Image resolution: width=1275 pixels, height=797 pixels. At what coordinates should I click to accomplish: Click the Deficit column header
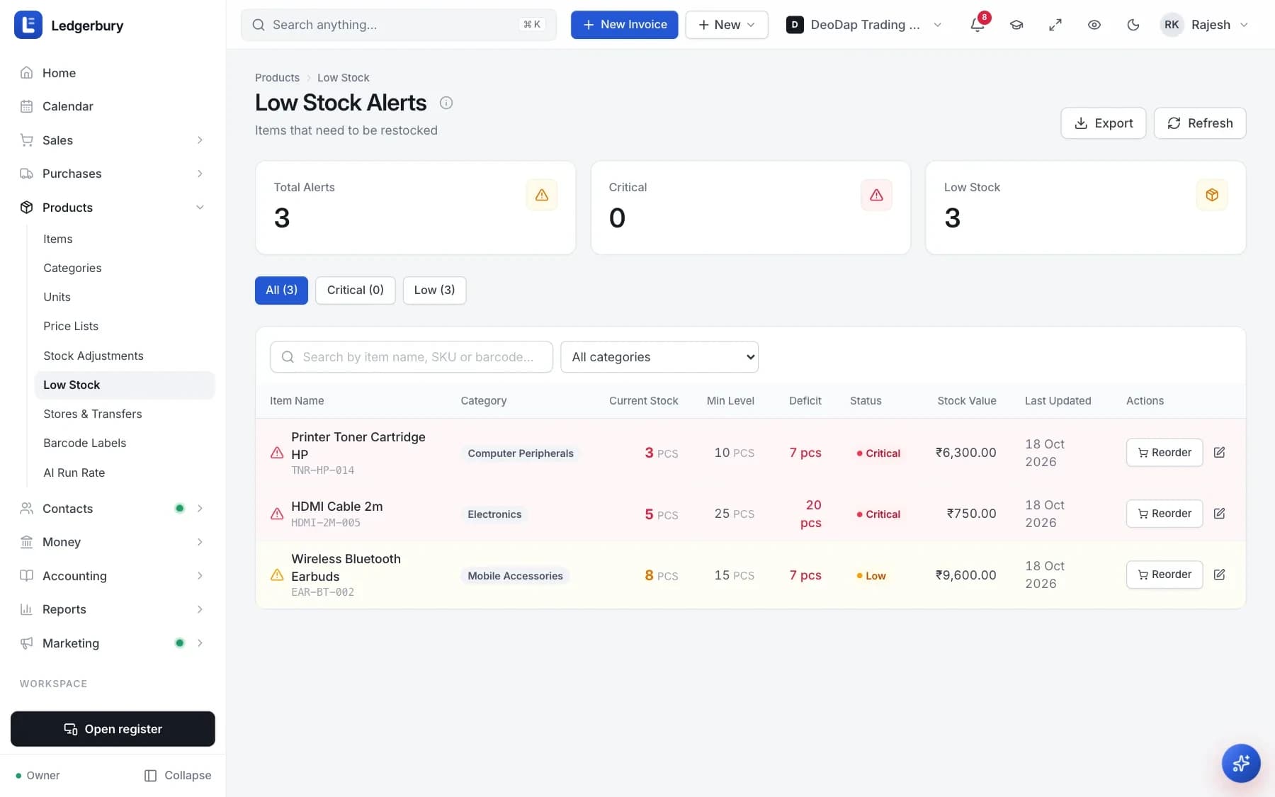(805, 401)
